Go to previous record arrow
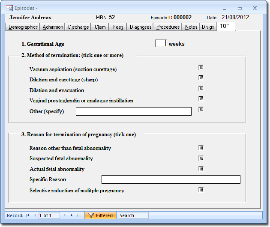 [35, 215]
